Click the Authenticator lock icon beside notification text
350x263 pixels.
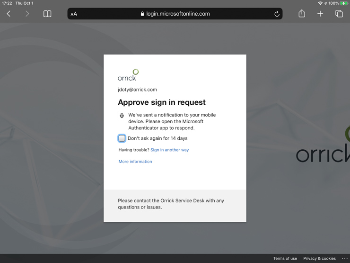point(122,115)
